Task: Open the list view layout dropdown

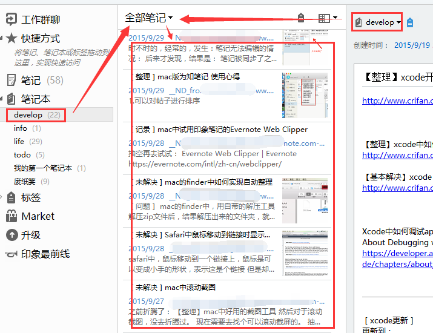Action: (328, 18)
